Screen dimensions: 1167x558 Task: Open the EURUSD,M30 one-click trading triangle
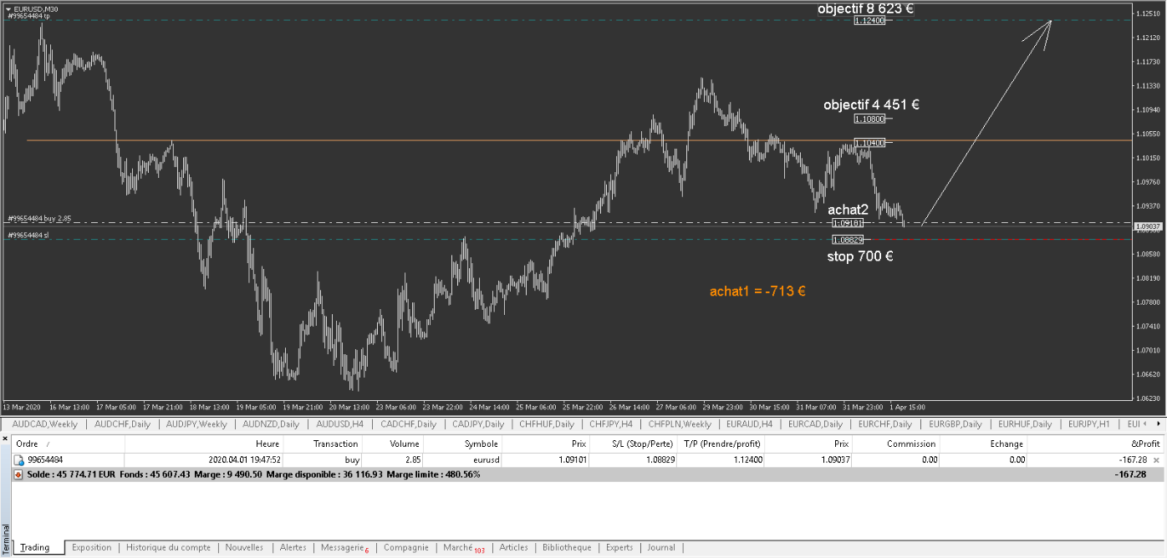coord(8,9)
